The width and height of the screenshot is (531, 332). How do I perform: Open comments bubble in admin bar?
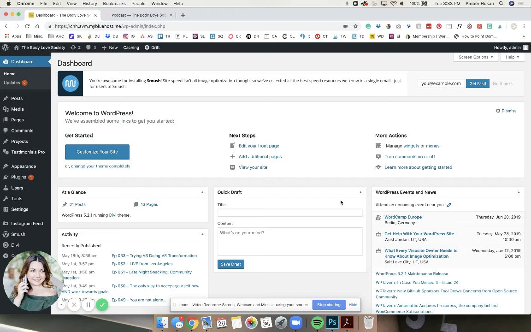pyautogui.click(x=91, y=47)
